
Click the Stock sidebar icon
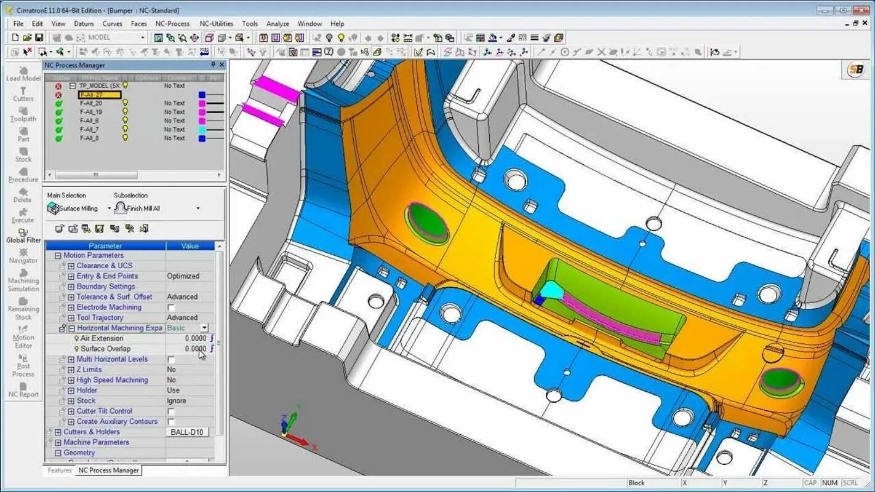point(23,154)
